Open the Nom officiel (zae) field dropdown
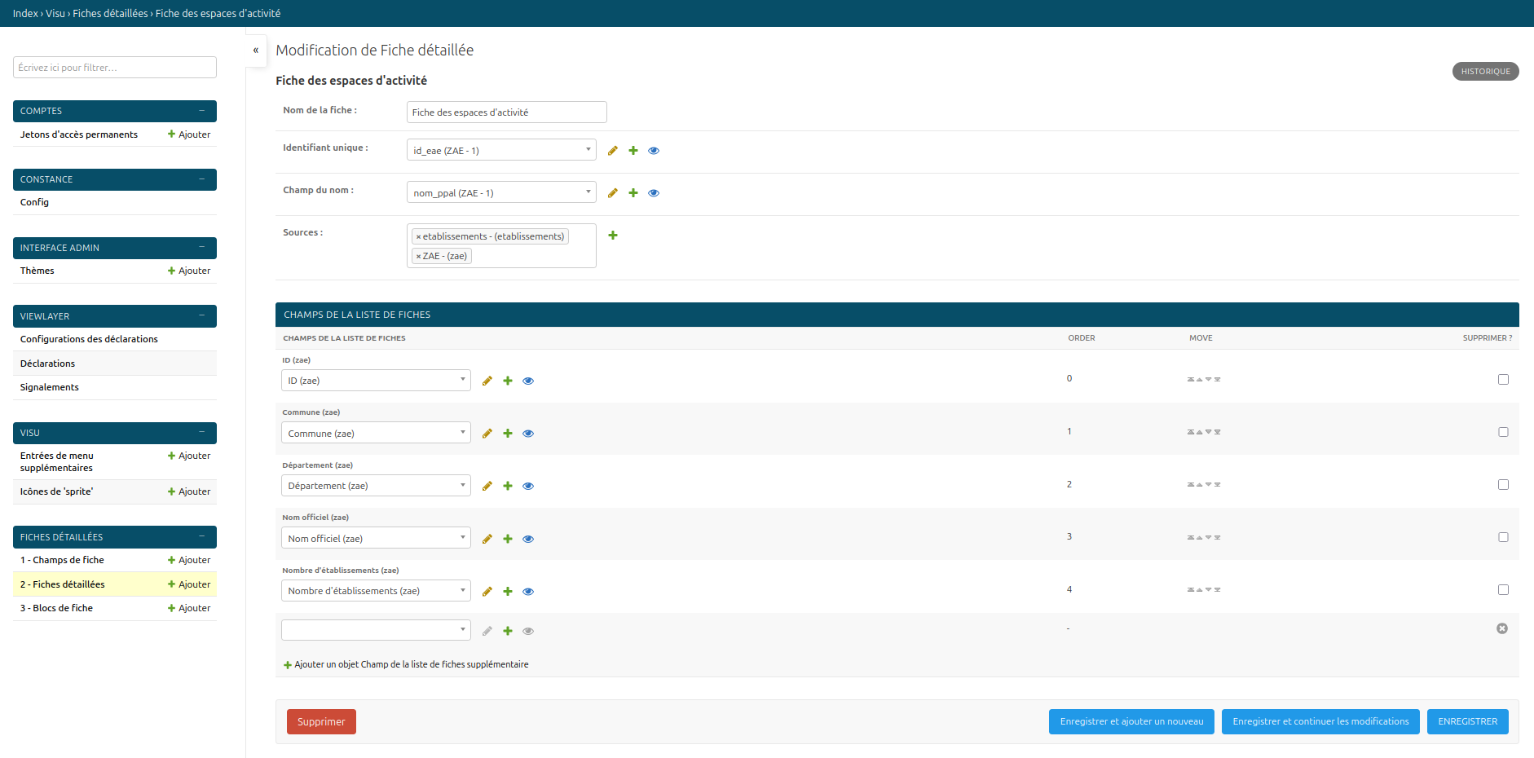Screen dimensions: 1534x758 tap(376, 538)
